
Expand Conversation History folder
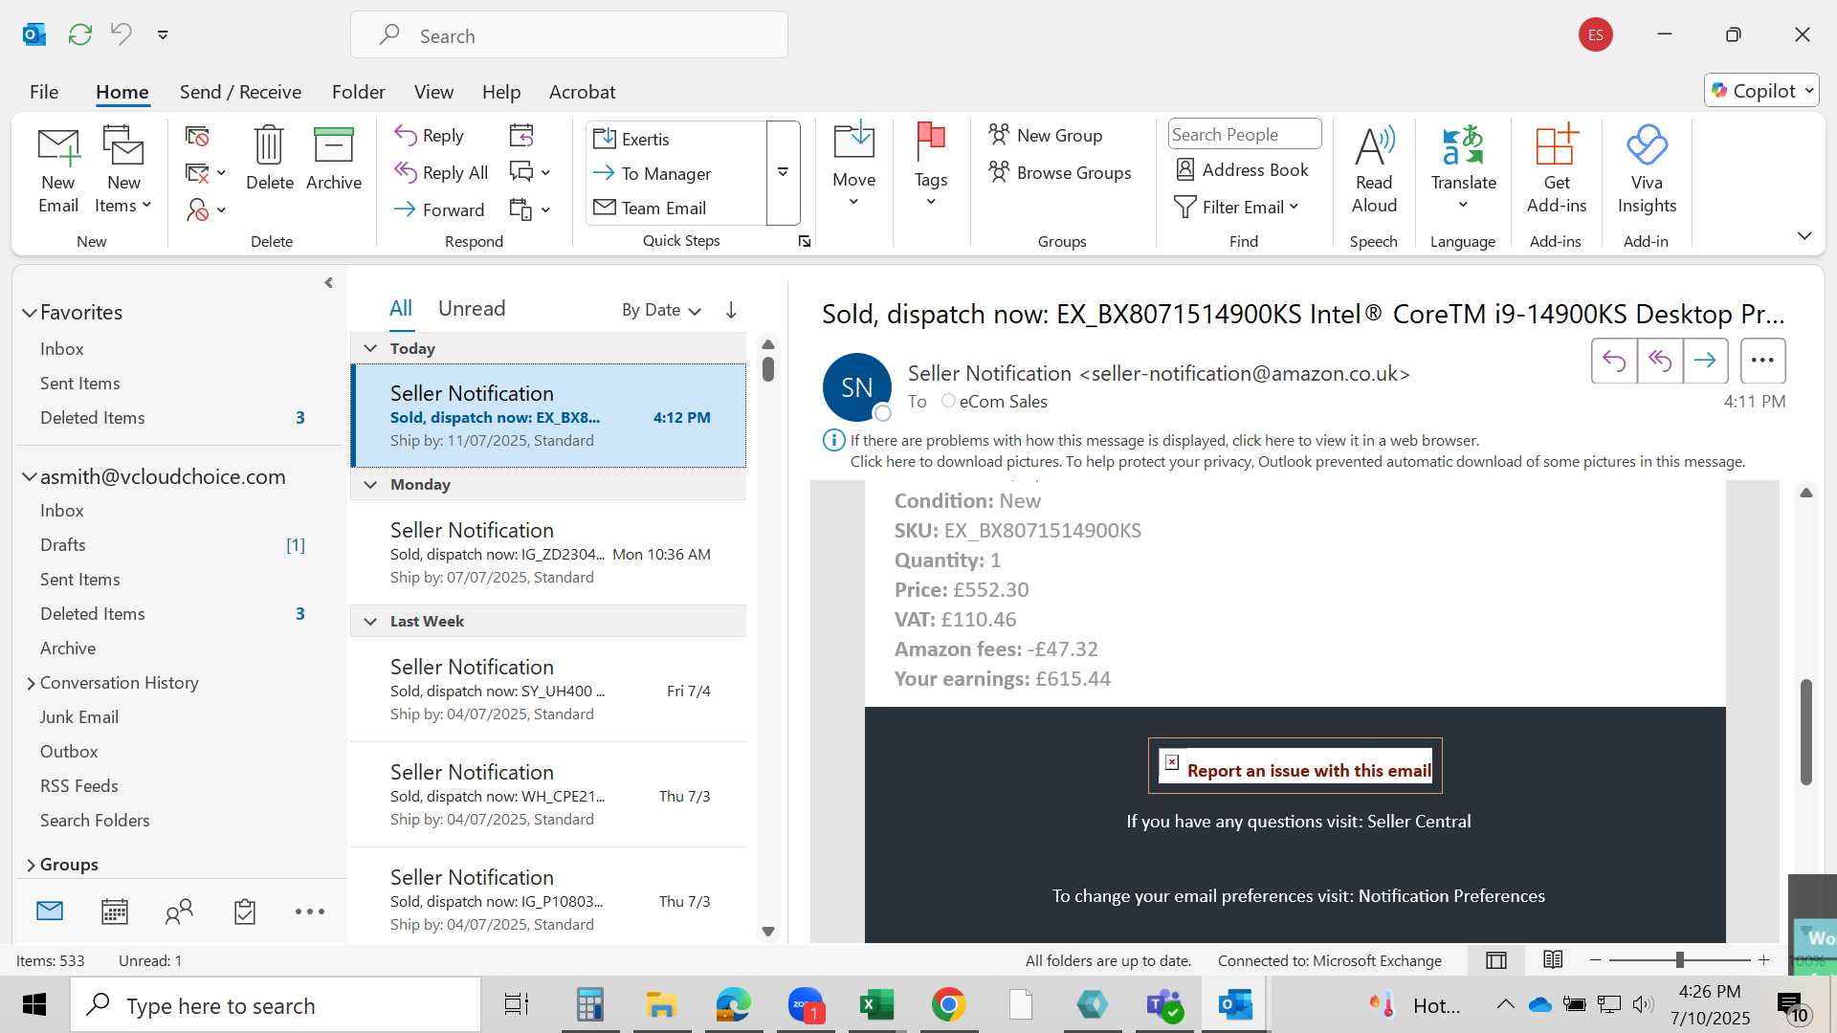coord(31,683)
